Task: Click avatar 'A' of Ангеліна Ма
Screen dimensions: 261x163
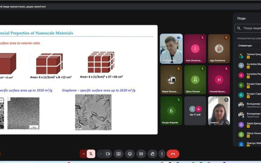Action: (241, 66)
